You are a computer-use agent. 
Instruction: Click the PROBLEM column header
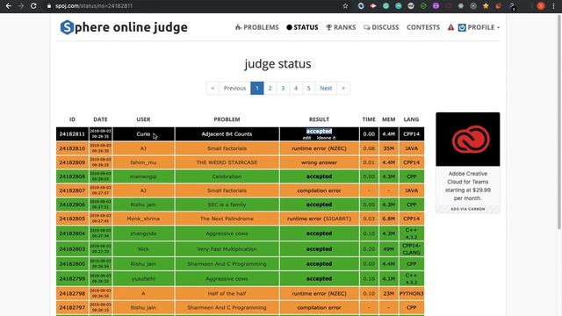227,119
